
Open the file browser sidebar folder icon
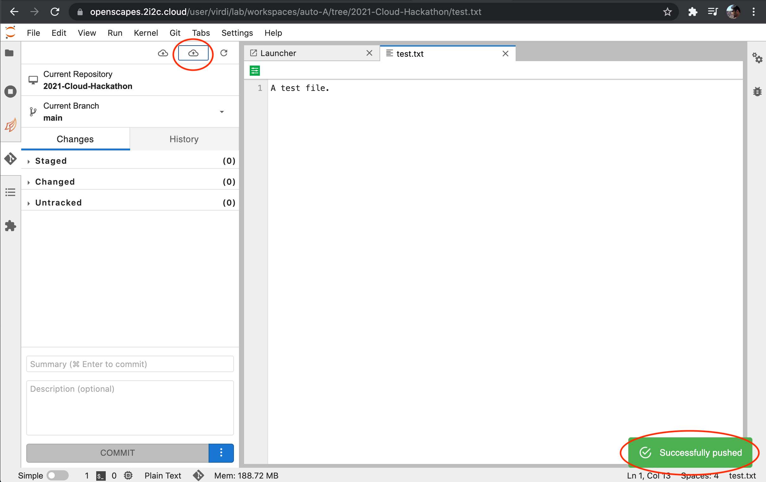coord(9,53)
